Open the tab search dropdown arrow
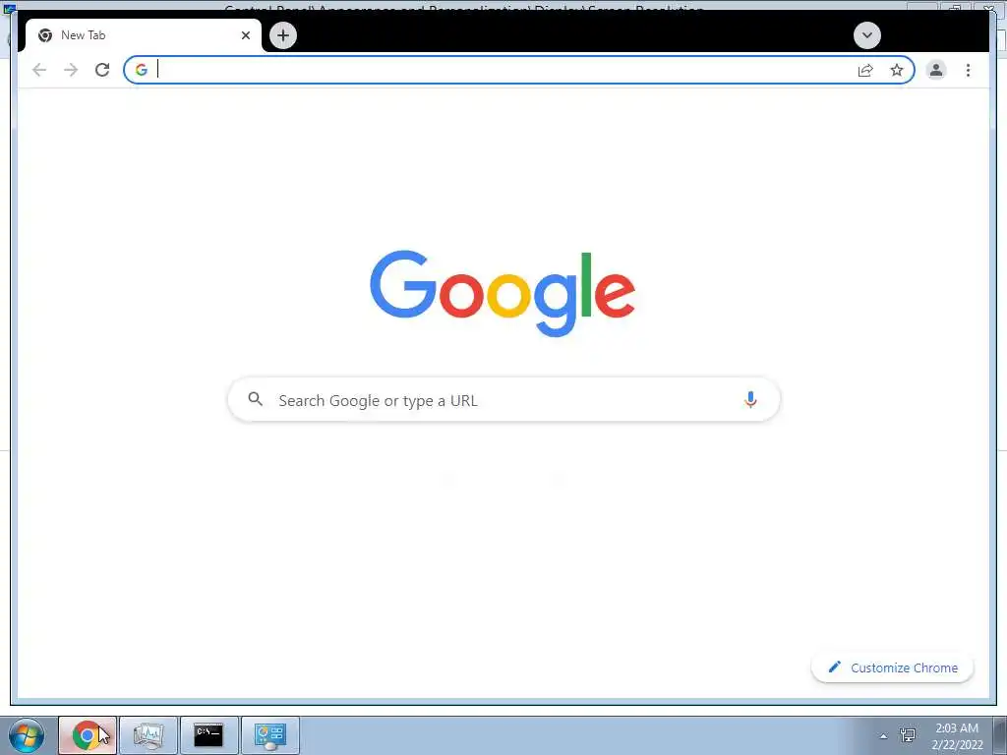This screenshot has height=755, width=1007. pos(867,35)
